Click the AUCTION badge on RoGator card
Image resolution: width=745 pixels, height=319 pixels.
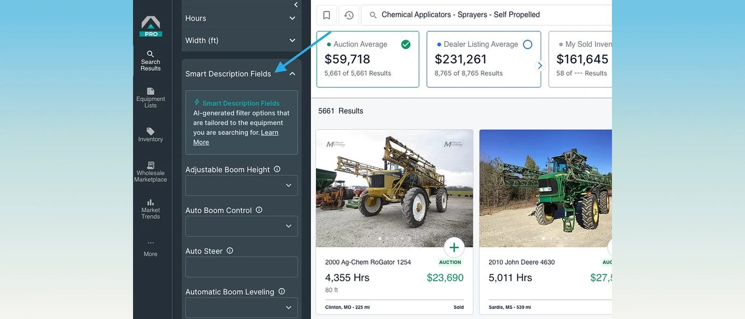point(450,262)
